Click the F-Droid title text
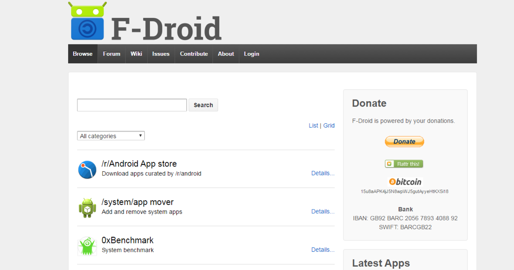 point(166,29)
